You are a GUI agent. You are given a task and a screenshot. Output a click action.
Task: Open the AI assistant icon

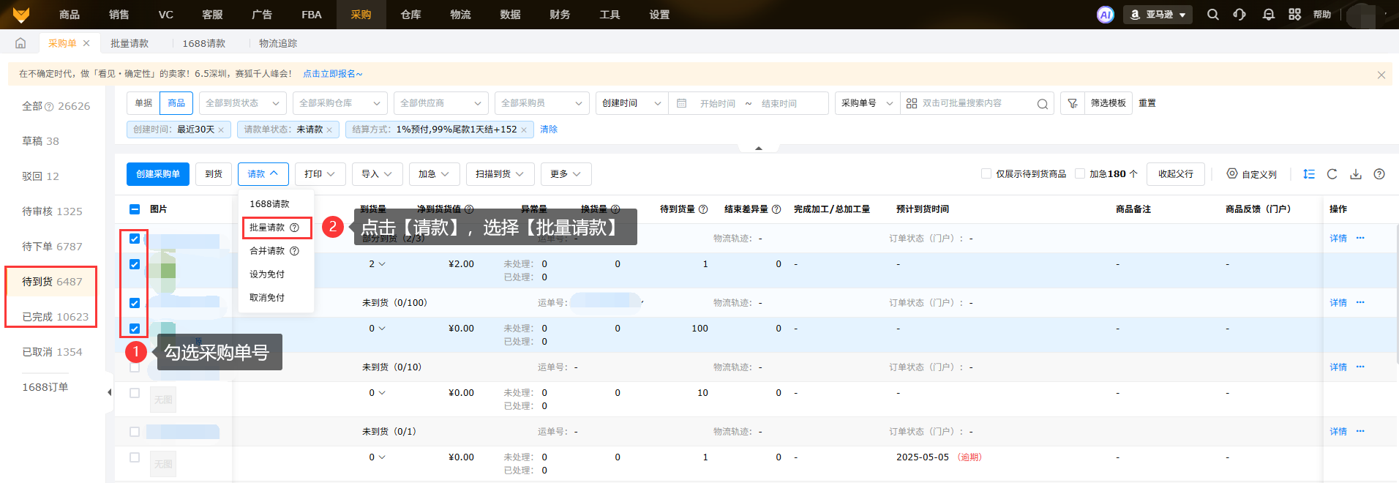tap(1105, 15)
